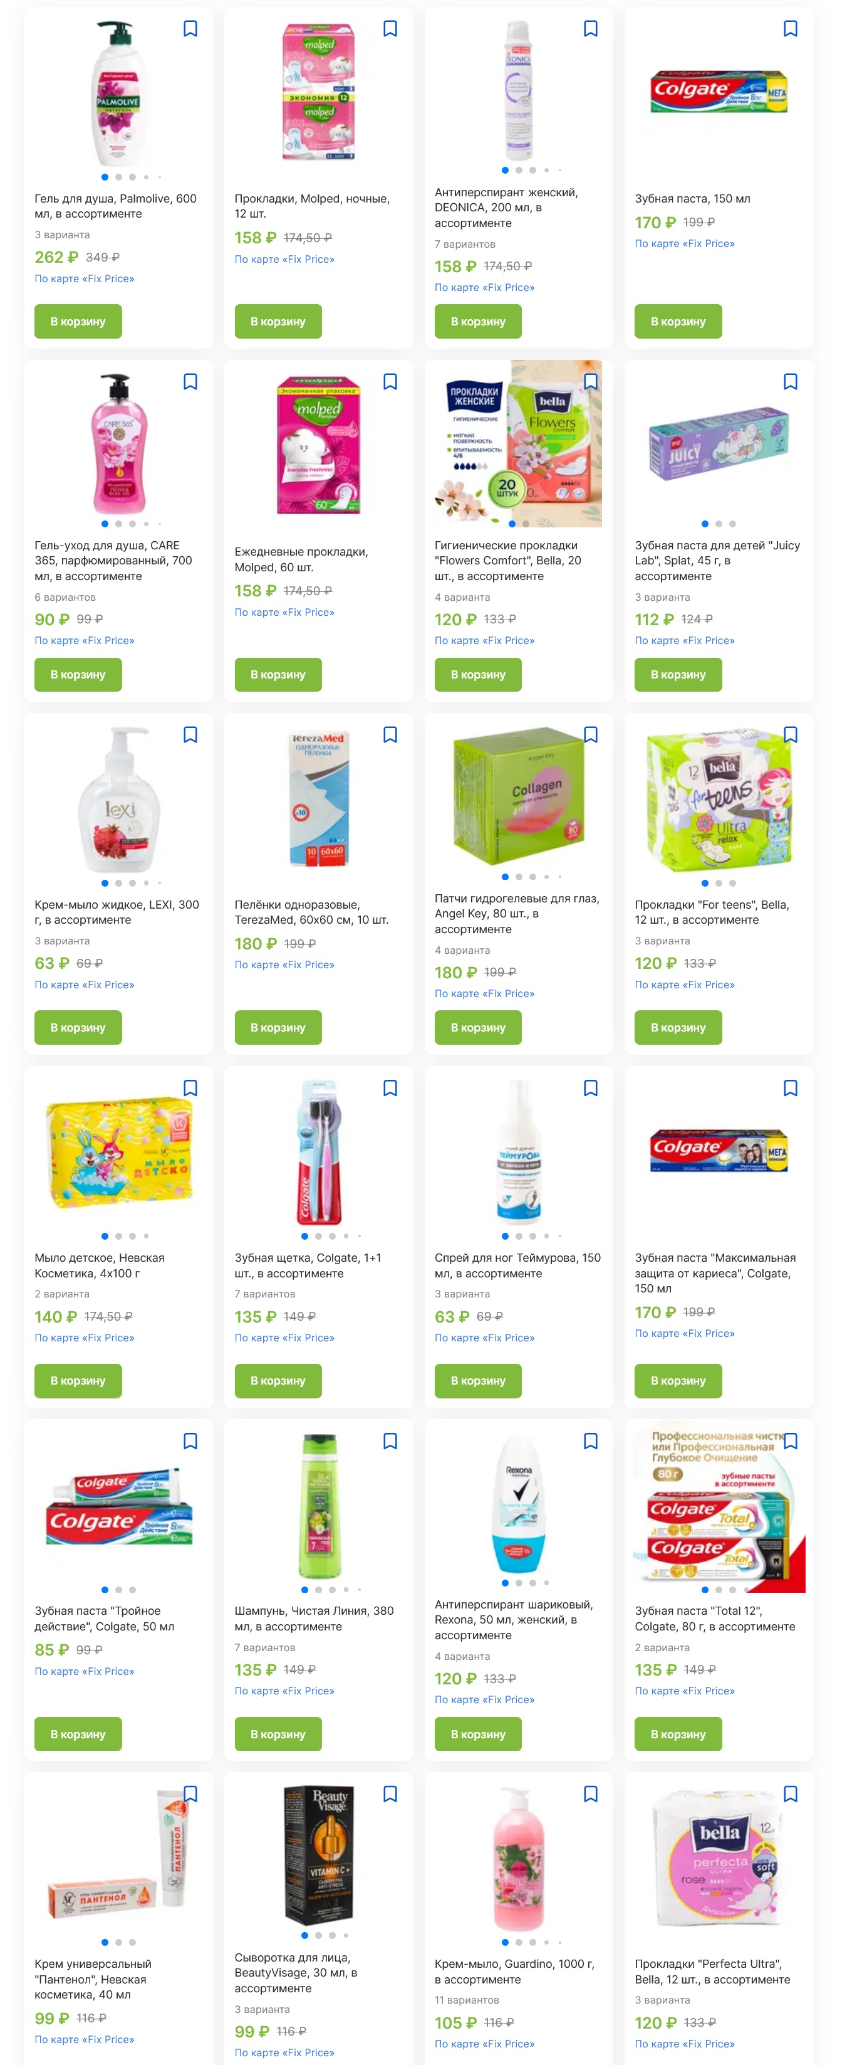Viewport: 862px width, 2065px height.
Task: Open Чистая Линия shampoo product page
Action: click(x=314, y=1618)
